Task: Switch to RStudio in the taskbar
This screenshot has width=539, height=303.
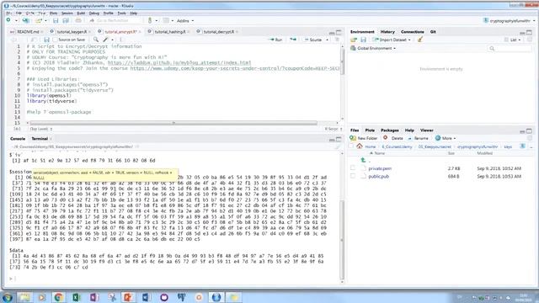Action: 216,297
